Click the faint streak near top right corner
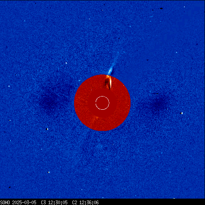The image size is (205, 205). (x=151, y=17)
